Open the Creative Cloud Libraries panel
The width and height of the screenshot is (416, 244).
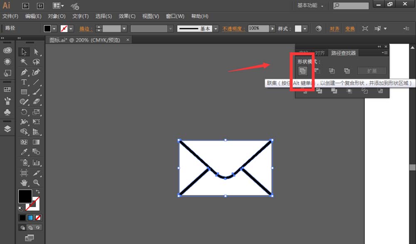click(7, 50)
